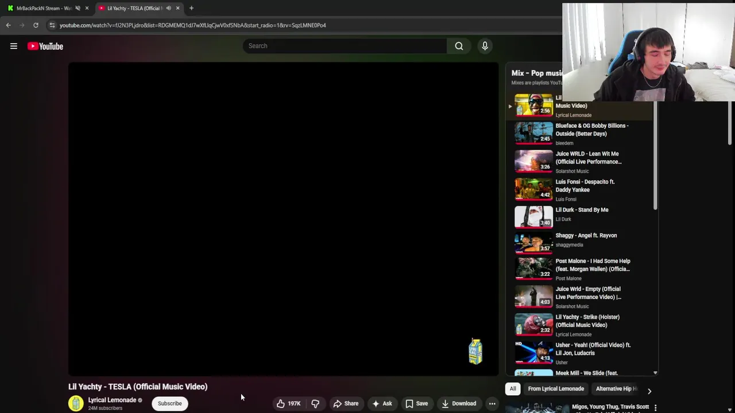Close the Lil Yachty TESLA tab
735x413 pixels.
(177, 8)
